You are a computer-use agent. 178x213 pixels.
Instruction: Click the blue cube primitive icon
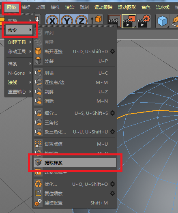tap(163, 21)
